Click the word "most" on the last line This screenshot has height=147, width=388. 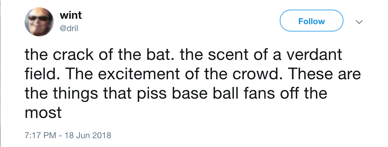43,113
